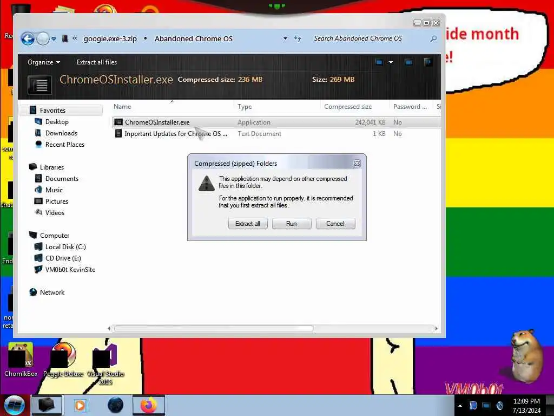The width and height of the screenshot is (554, 416).
Task: Toggle the preview pane icon
Action: pyautogui.click(x=409, y=62)
